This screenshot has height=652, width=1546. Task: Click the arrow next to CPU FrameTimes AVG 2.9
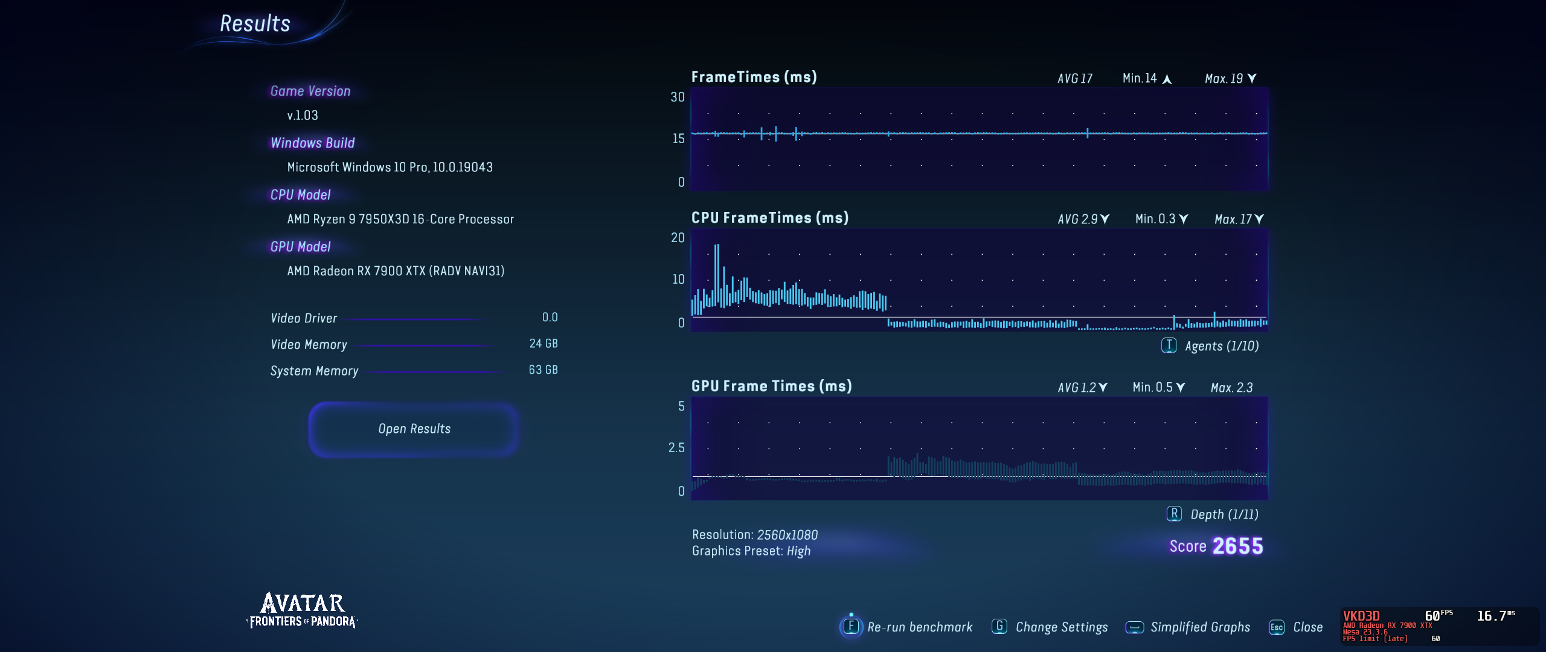coord(1105,219)
